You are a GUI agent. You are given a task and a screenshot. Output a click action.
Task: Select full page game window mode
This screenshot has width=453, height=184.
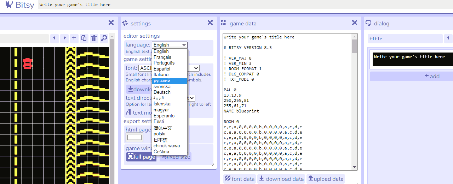coord(141,157)
